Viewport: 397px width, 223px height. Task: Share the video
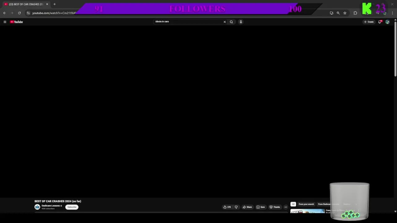(247, 207)
